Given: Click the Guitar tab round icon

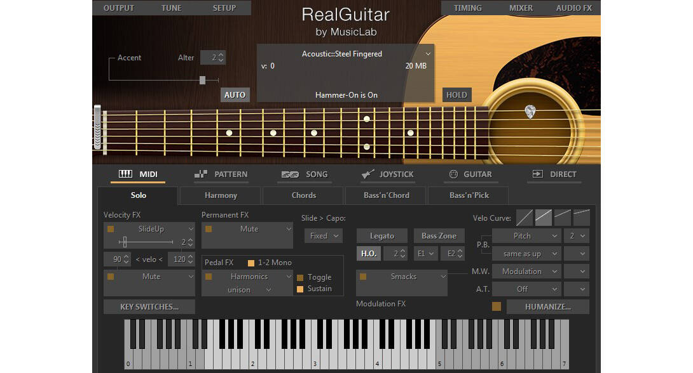Looking at the screenshot, I should [453, 174].
